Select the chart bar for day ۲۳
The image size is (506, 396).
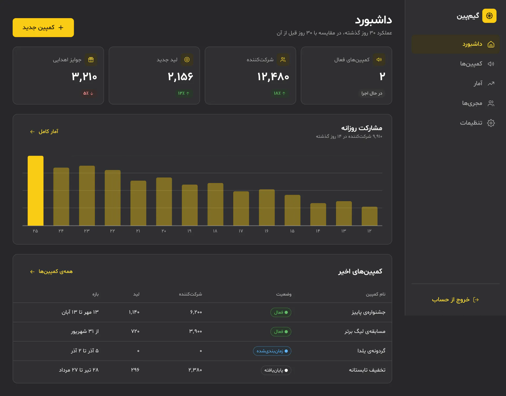pyautogui.click(x=87, y=196)
